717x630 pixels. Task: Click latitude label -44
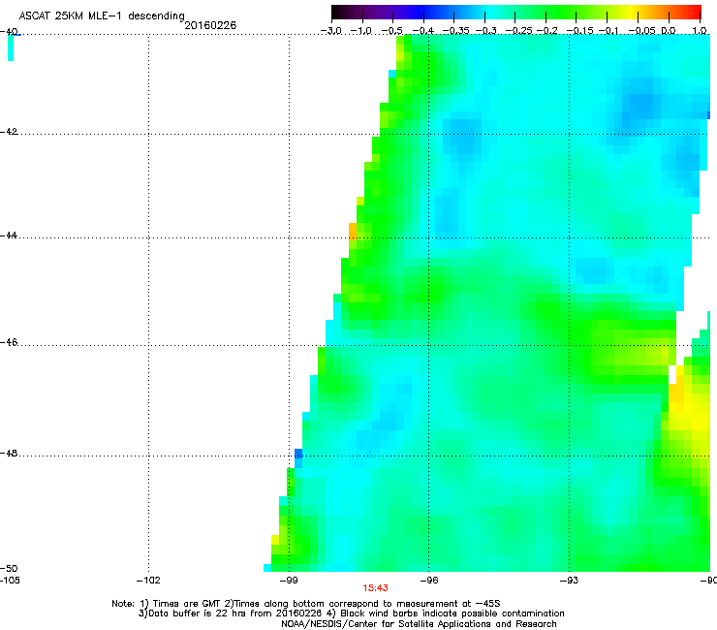click(9, 236)
